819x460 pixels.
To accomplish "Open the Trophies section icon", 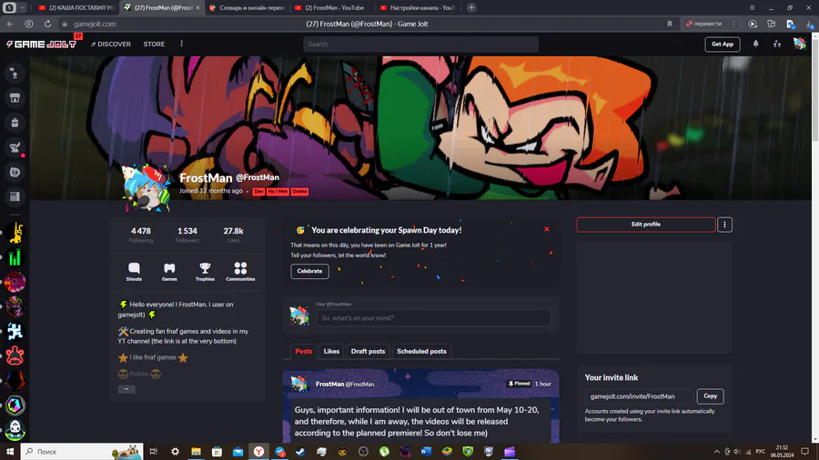I will coord(205,272).
